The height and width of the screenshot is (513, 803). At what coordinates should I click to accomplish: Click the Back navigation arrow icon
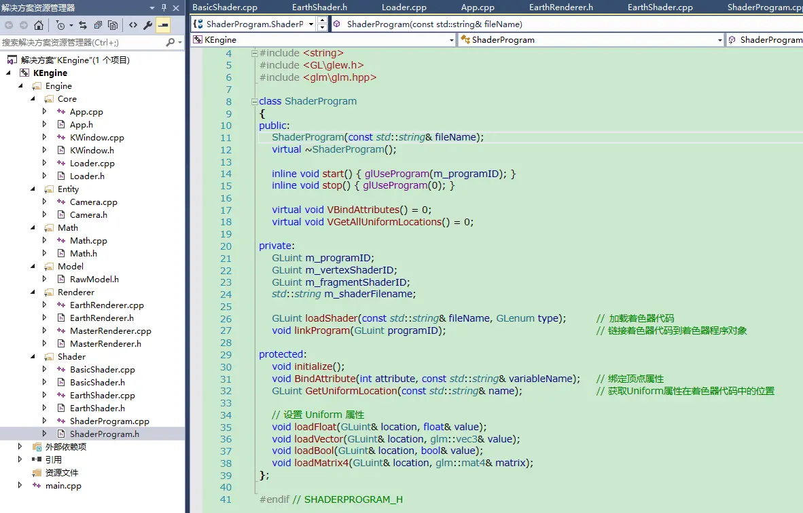tap(9, 25)
